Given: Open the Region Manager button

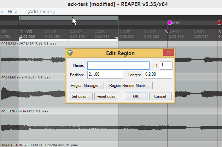Looking at the screenshot, I should (x=86, y=86).
